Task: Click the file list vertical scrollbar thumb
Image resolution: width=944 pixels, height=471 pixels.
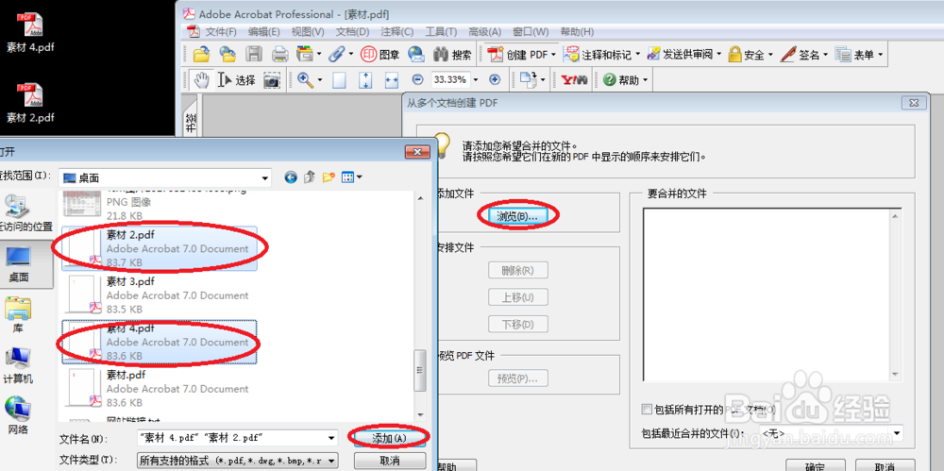Action: [420, 370]
